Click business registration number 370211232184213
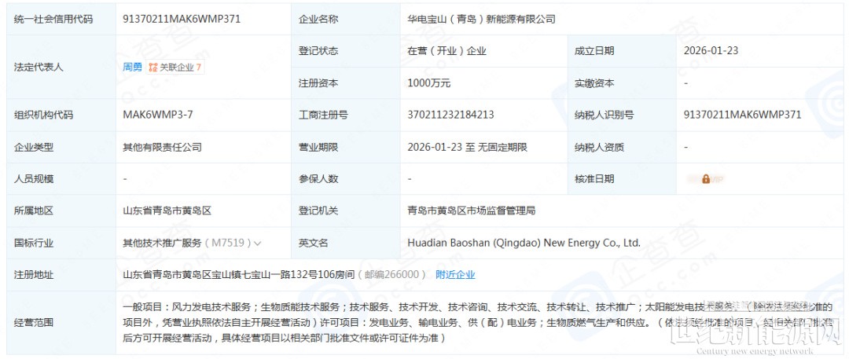The image size is (849, 359). [x=450, y=115]
